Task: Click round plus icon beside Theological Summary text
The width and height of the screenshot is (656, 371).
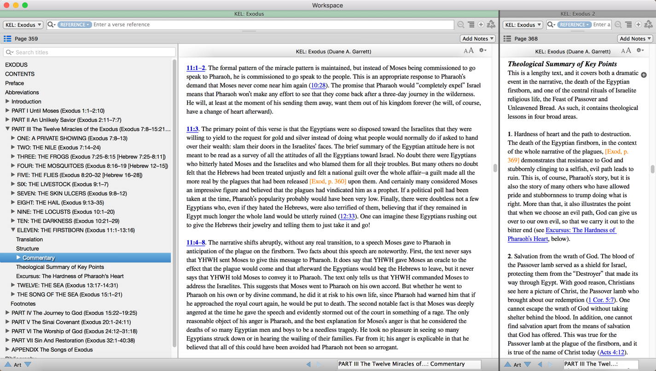Action: click(644, 74)
